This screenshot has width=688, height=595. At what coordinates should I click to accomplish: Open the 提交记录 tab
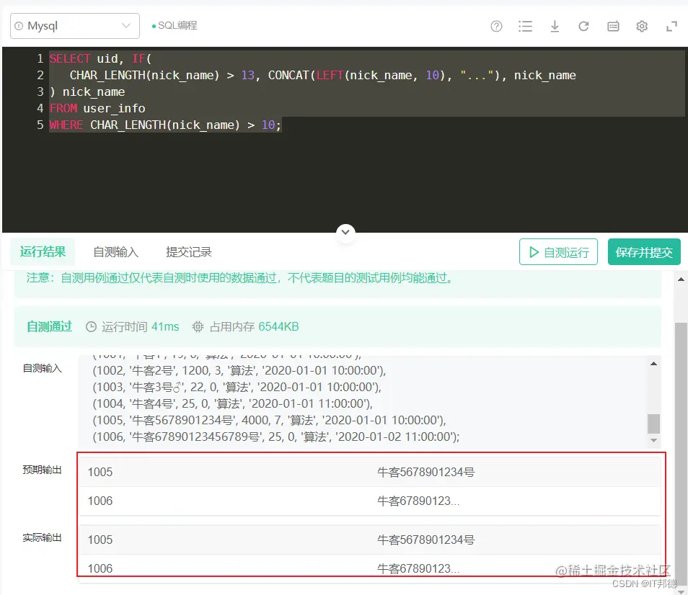point(188,252)
